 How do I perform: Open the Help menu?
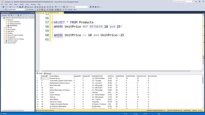coord(39,4)
